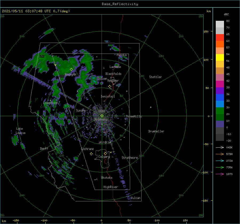Screen dimensions: 240x224
Task: Click the RockyMH label
Action: (70, 75)
